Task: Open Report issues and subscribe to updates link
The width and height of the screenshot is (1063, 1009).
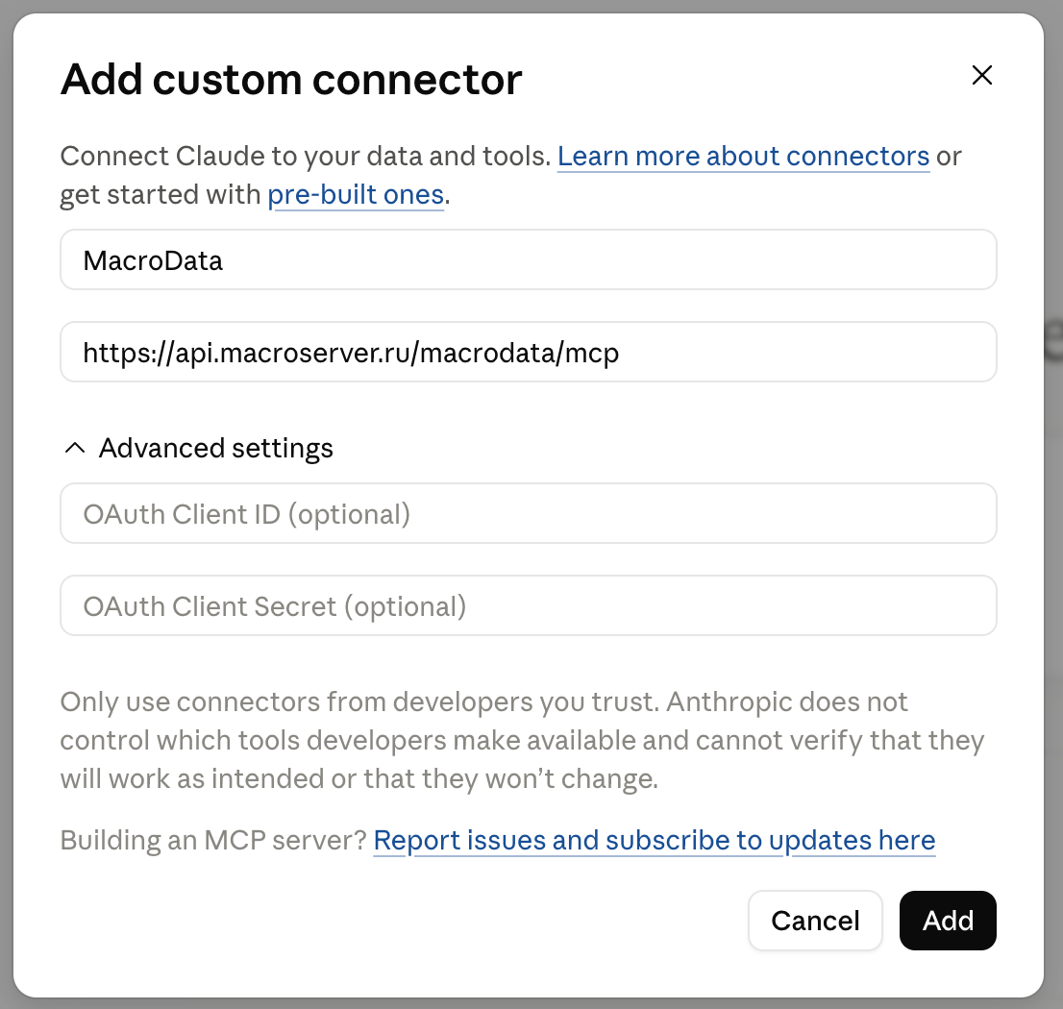Action: click(x=655, y=840)
